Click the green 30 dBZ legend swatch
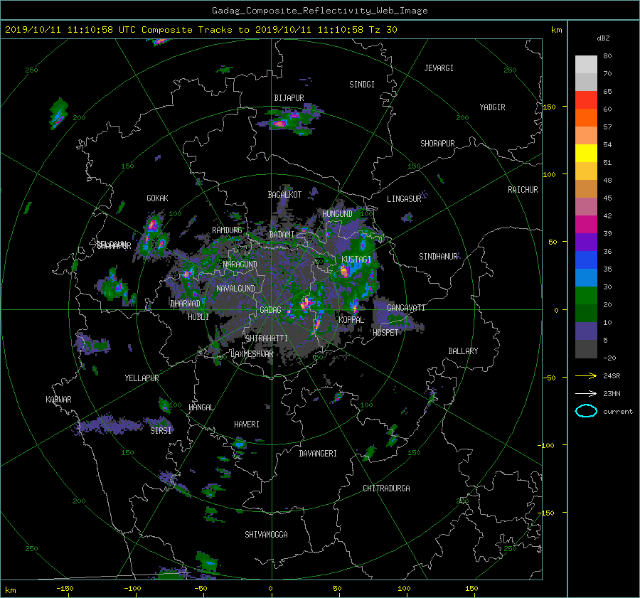This screenshot has width=640, height=598. click(586, 296)
